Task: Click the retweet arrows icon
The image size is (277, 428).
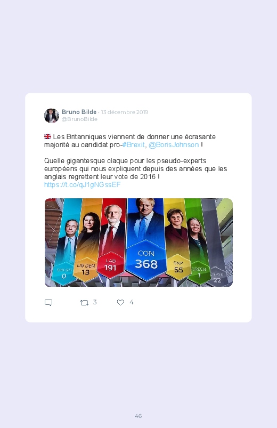Action: point(84,302)
